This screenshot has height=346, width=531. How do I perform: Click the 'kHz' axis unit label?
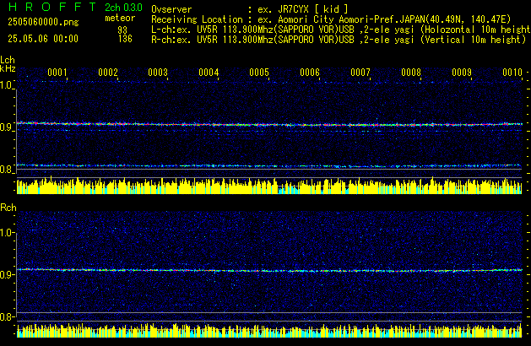point(8,68)
